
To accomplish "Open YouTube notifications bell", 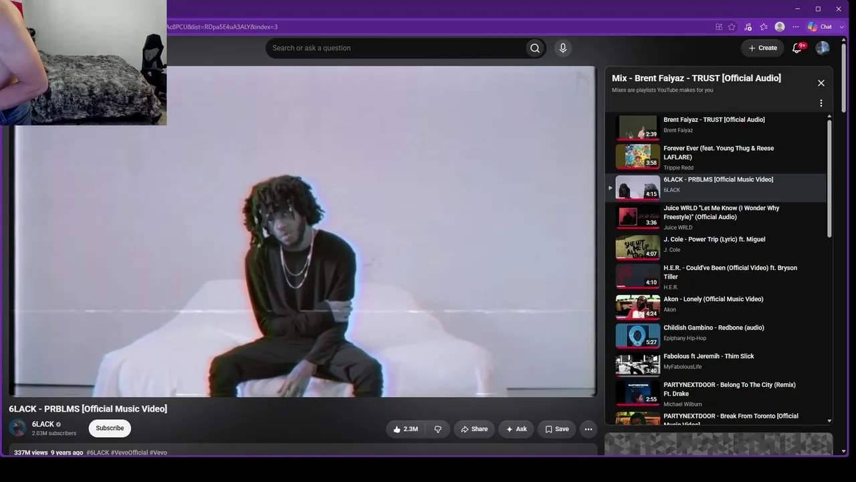I will click(796, 48).
